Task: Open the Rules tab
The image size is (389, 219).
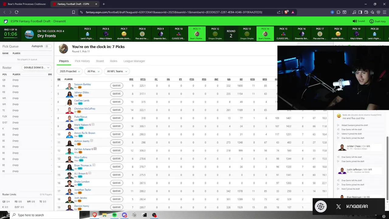Action: pos(114,61)
